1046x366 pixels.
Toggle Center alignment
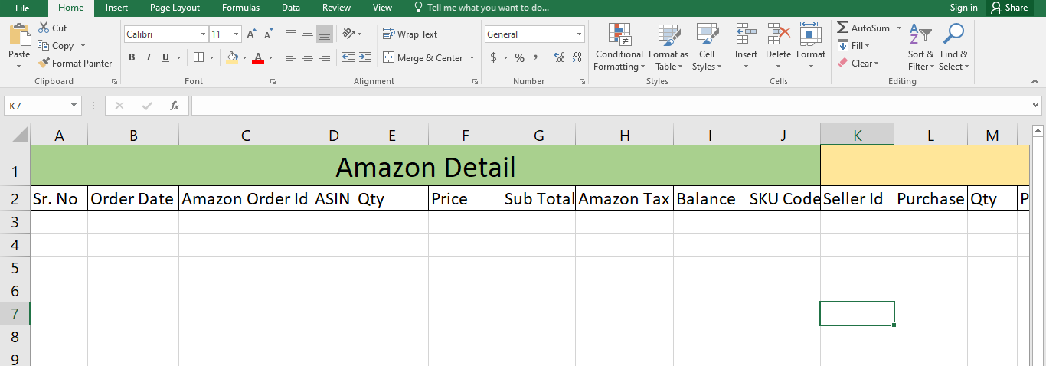(308, 57)
